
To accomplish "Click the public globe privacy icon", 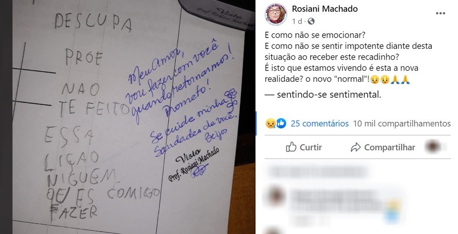I will point(311,21).
